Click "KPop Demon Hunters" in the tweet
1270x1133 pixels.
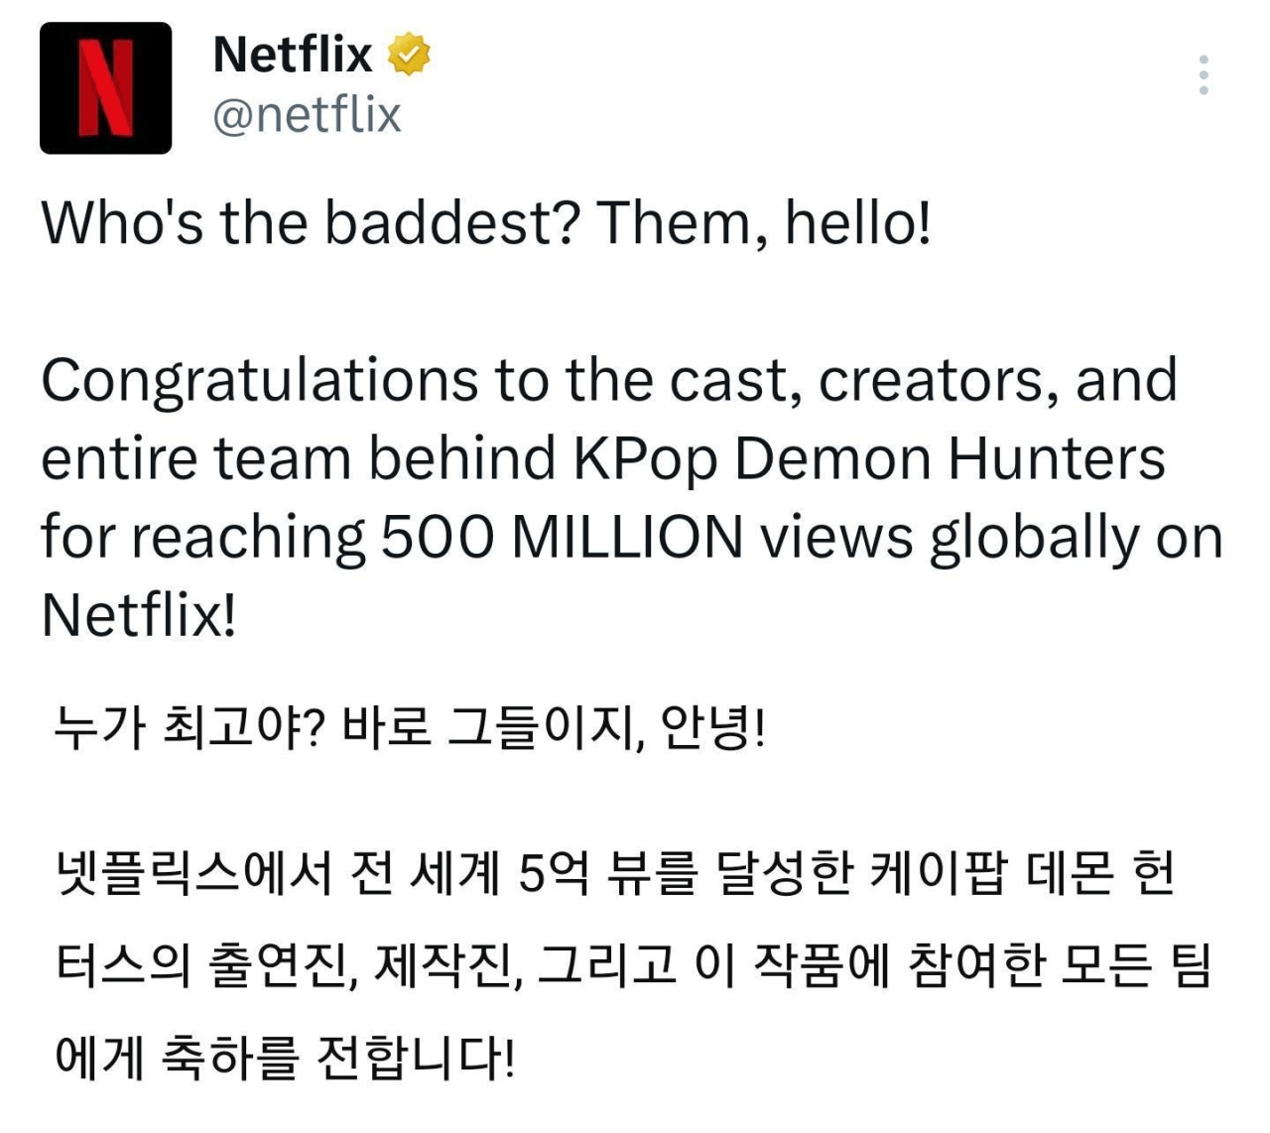(x=868, y=459)
